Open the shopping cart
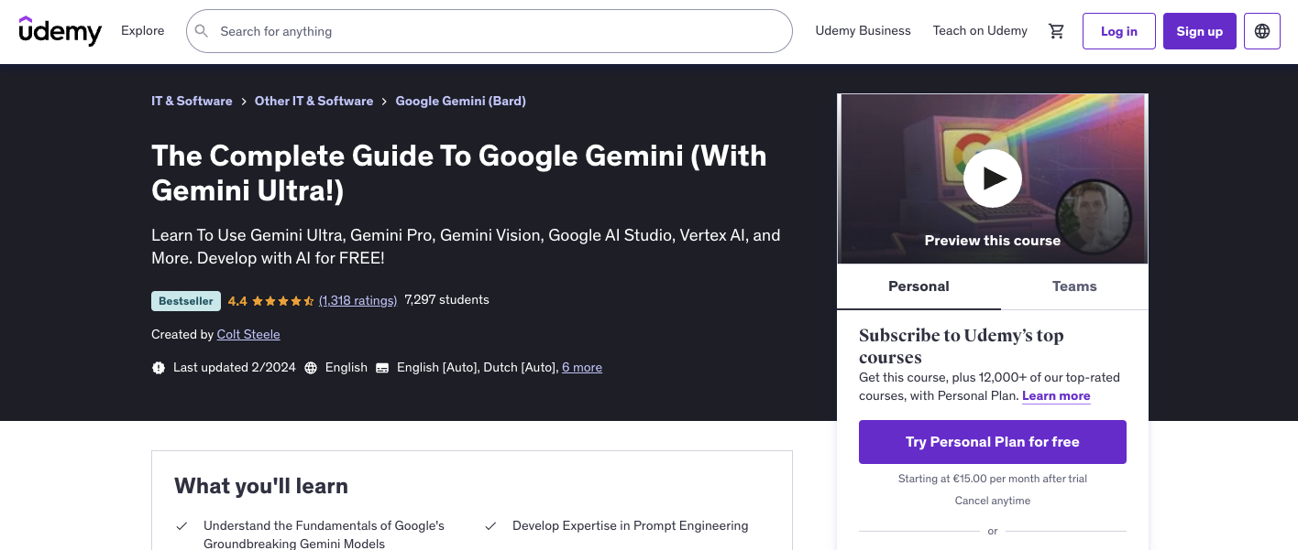This screenshot has height=550, width=1298. pyautogui.click(x=1056, y=30)
